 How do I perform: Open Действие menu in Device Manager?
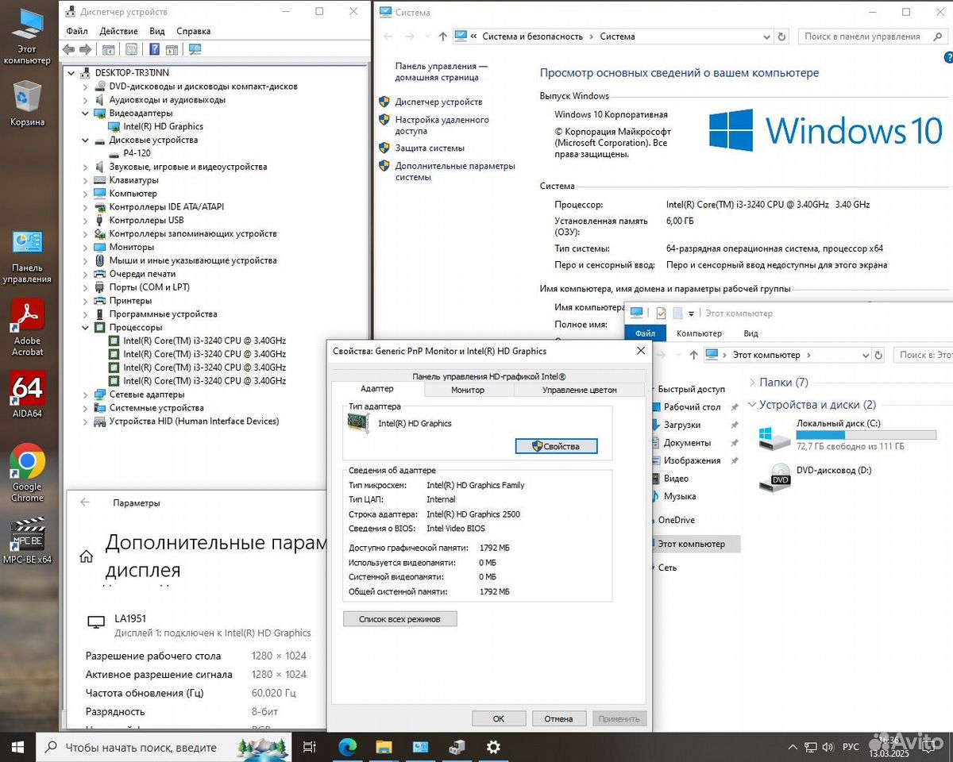119,31
